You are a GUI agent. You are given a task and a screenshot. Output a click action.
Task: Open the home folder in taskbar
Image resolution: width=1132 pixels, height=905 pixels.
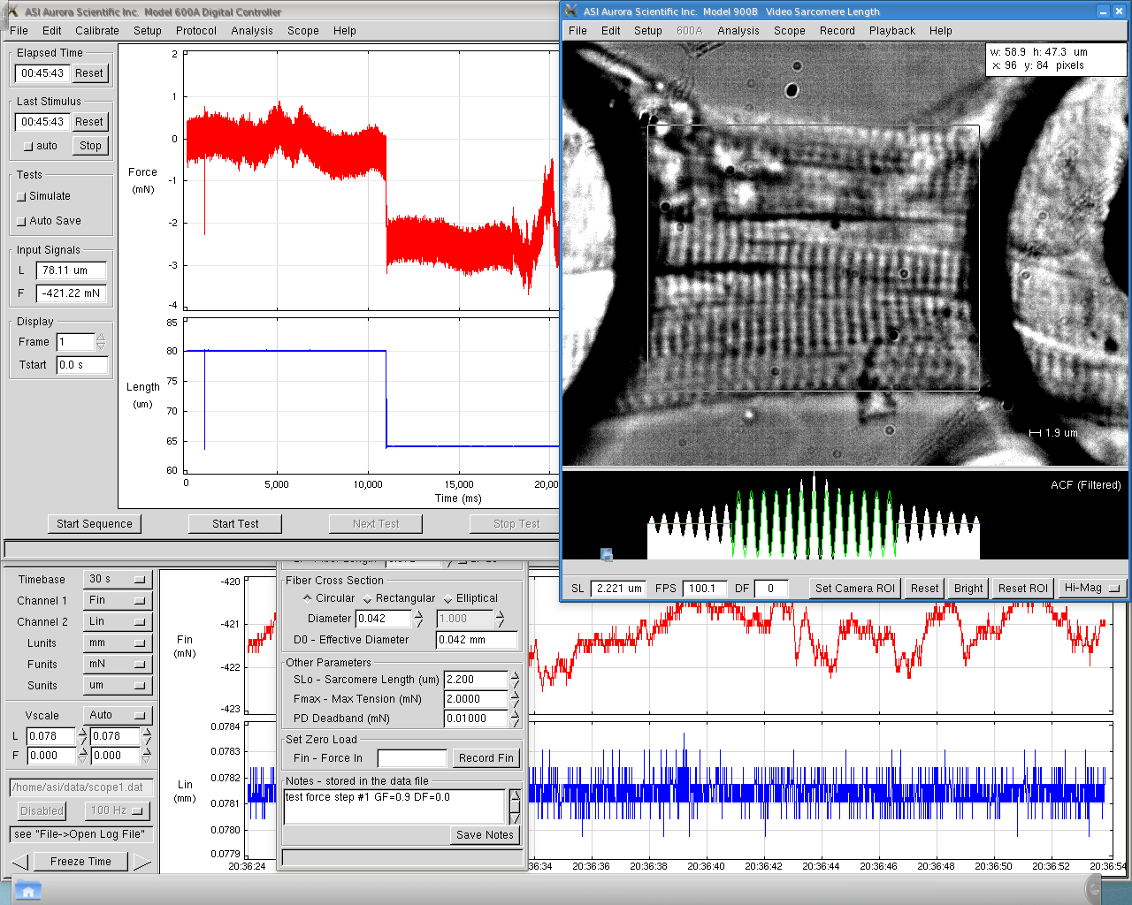(27, 891)
